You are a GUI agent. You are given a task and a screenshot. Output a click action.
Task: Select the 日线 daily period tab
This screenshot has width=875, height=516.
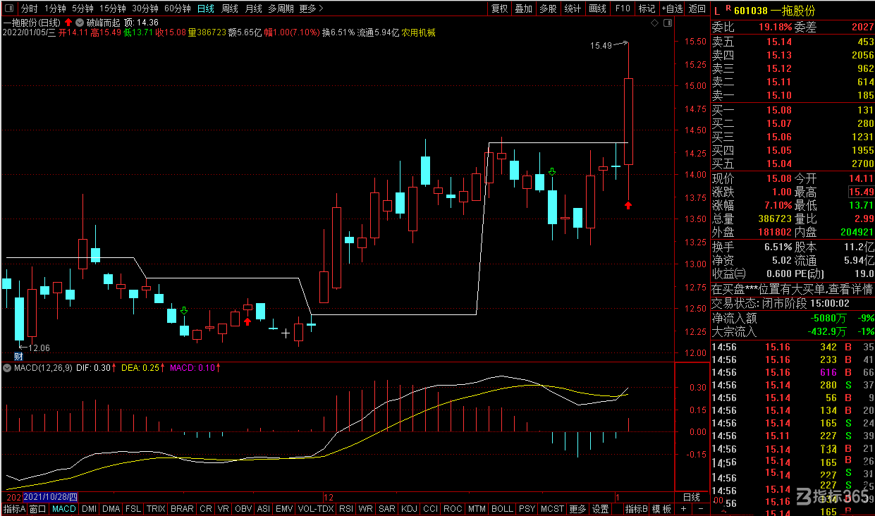coord(206,8)
